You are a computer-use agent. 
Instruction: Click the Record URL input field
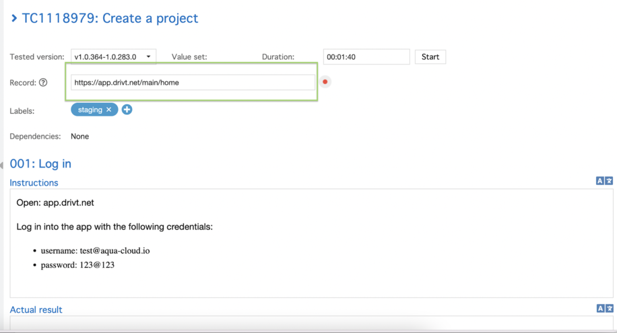click(193, 83)
